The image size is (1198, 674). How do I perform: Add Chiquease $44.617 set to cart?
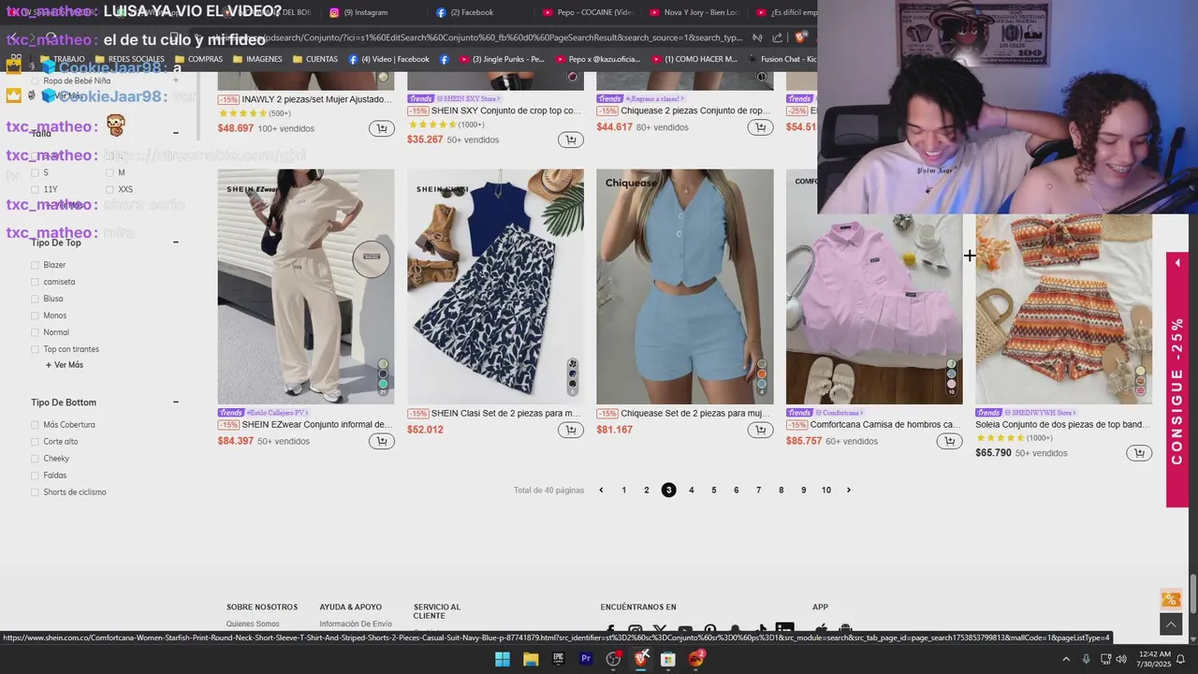760,127
